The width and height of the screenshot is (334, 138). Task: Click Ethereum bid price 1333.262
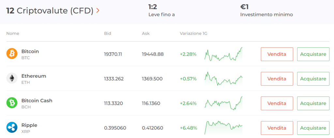pyautogui.click(x=114, y=79)
